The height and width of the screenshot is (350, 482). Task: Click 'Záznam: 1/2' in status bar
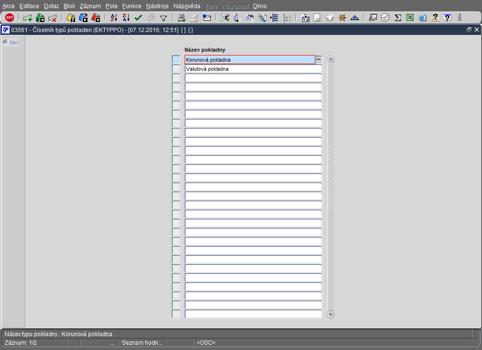click(21, 343)
